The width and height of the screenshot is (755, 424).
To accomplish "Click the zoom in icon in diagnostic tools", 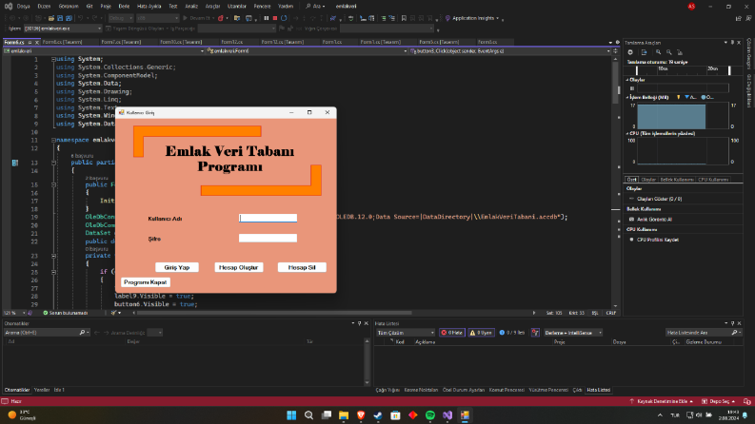I will pos(658,52).
